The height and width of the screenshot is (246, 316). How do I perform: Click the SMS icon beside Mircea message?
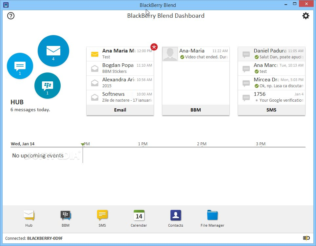point(246,83)
